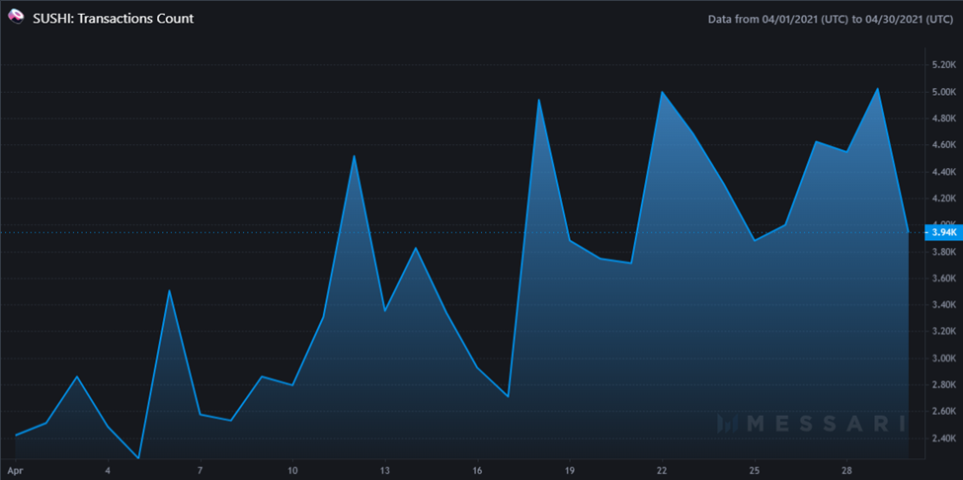Image resolution: width=963 pixels, height=480 pixels.
Task: Click the 3.40K y-axis label
Action: pyautogui.click(x=944, y=305)
